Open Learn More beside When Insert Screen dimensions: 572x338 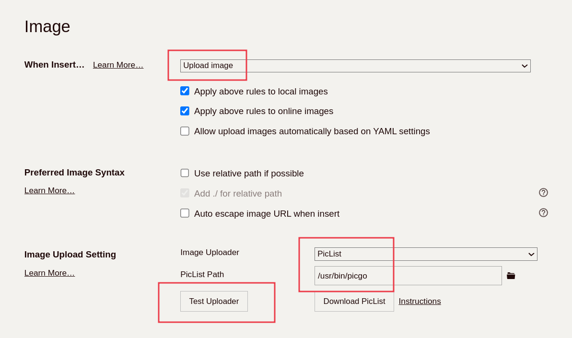[x=118, y=65]
